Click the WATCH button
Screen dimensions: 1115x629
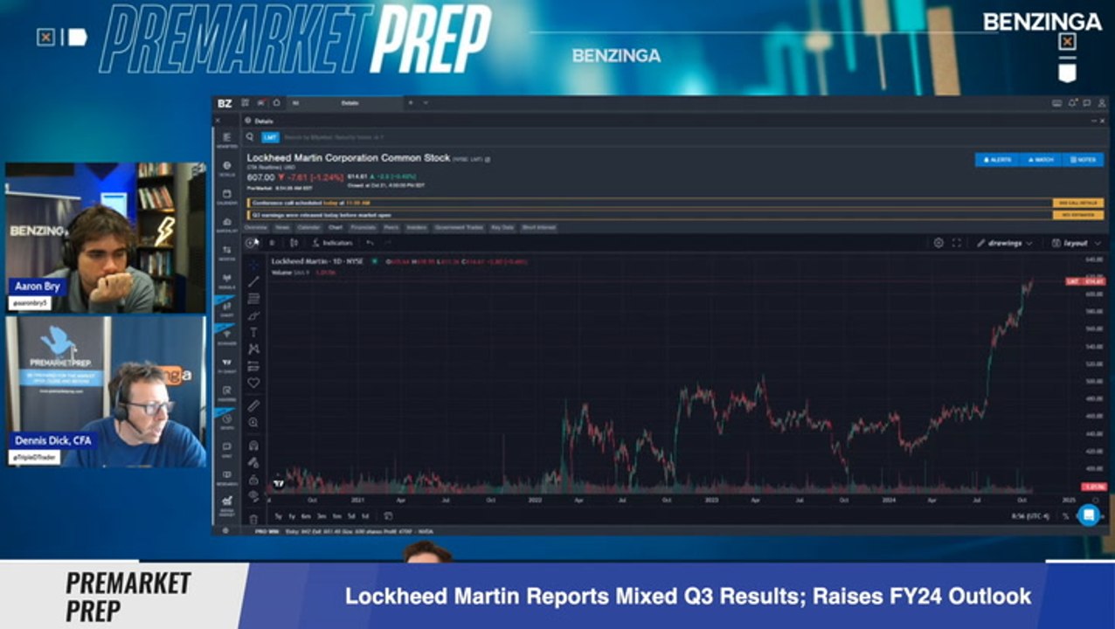(x=1040, y=160)
